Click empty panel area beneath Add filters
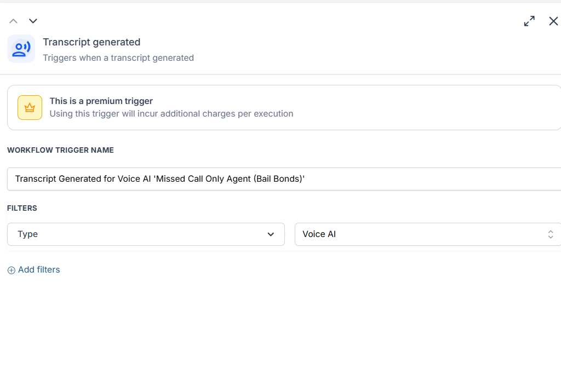561x370 pixels. 280,322
